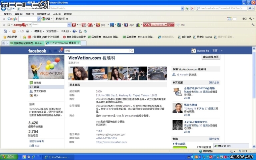This screenshot has width=256, height=160.
Task: Close the VicoVation.com tab
Action: click(x=78, y=43)
